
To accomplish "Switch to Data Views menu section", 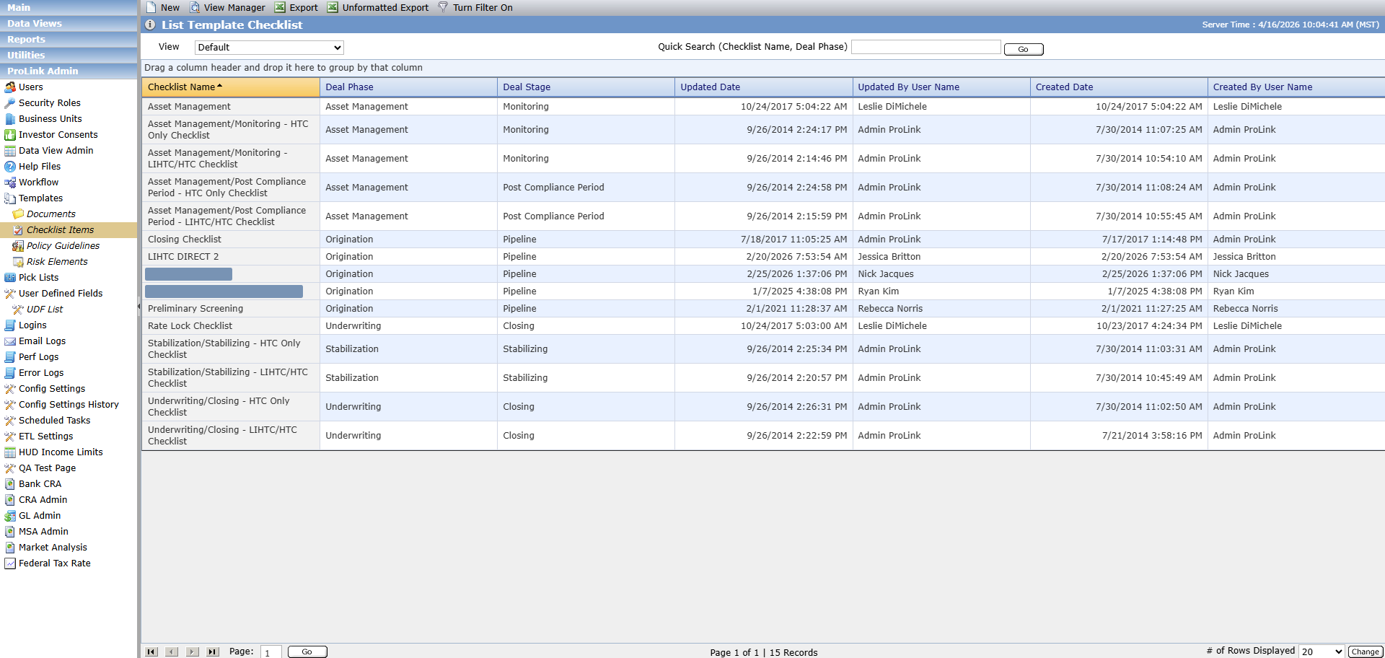I will click(69, 23).
